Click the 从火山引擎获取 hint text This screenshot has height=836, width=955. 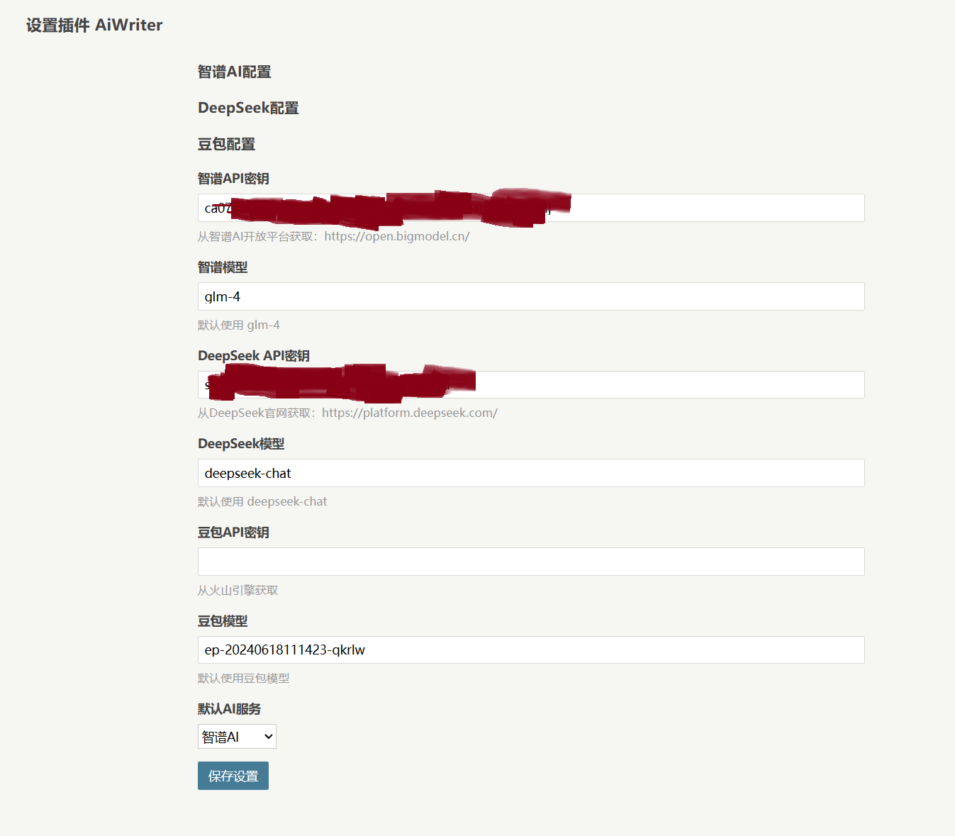click(x=238, y=589)
